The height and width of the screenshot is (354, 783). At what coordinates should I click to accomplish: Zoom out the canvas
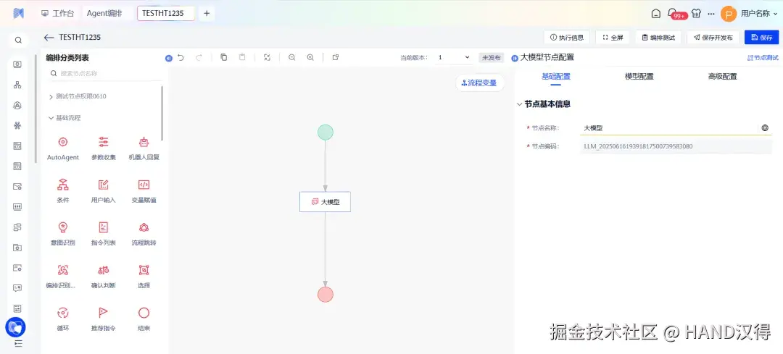click(x=292, y=57)
